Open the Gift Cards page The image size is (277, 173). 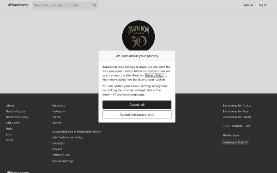pyautogui.click(x=13, y=123)
